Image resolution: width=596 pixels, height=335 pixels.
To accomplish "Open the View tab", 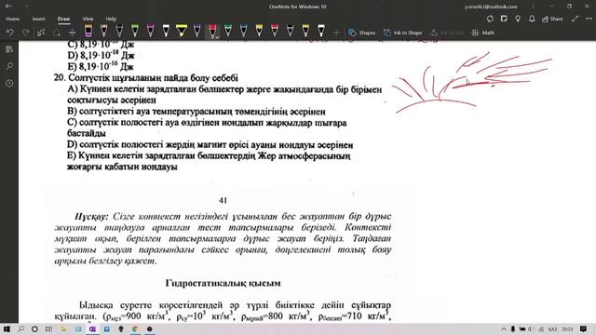I will point(88,19).
